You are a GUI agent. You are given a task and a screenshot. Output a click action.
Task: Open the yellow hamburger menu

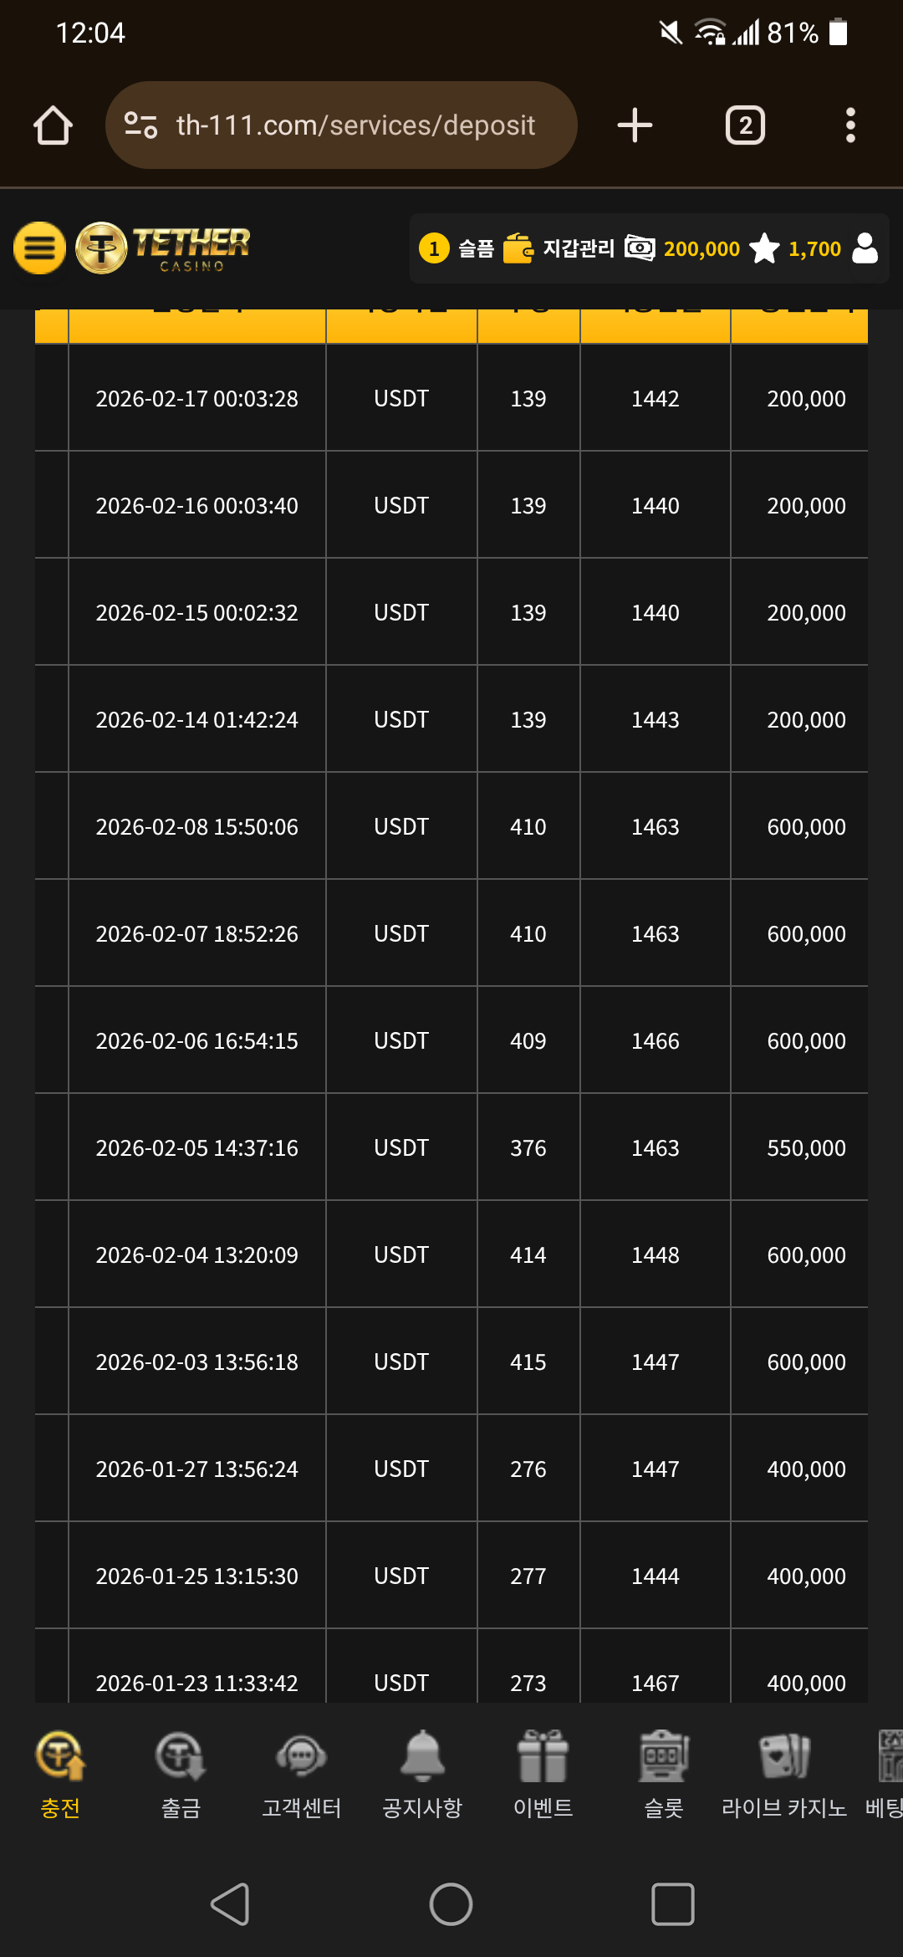coord(39,248)
